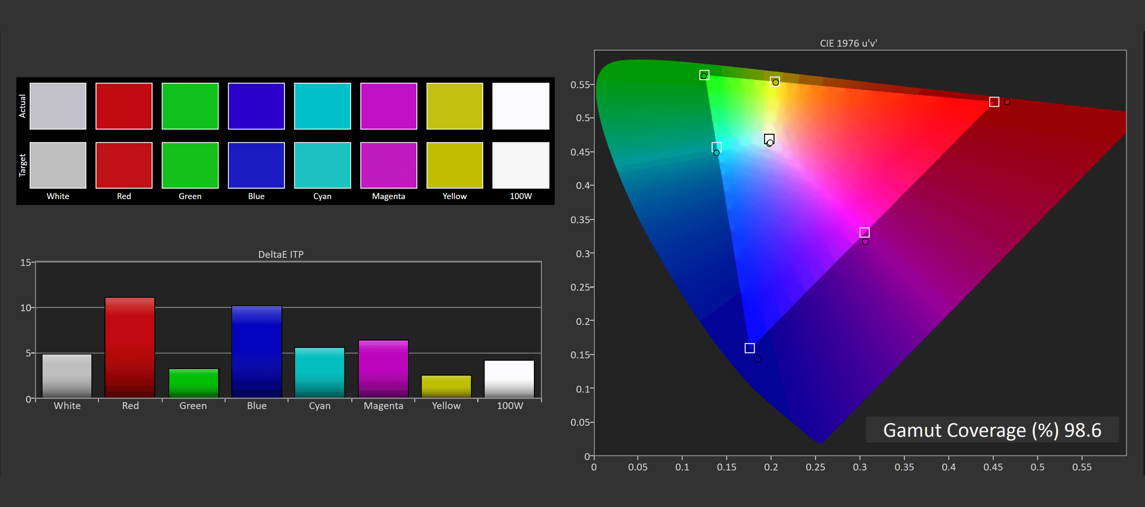Viewport: 1145px width, 507px height.
Task: Click the Gamut Coverage (%) 98.6 readout
Action: coord(992,430)
